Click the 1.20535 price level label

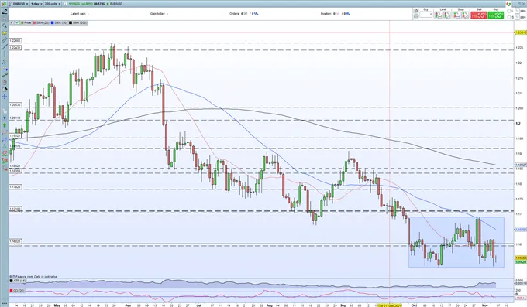pyautogui.click(x=15, y=104)
